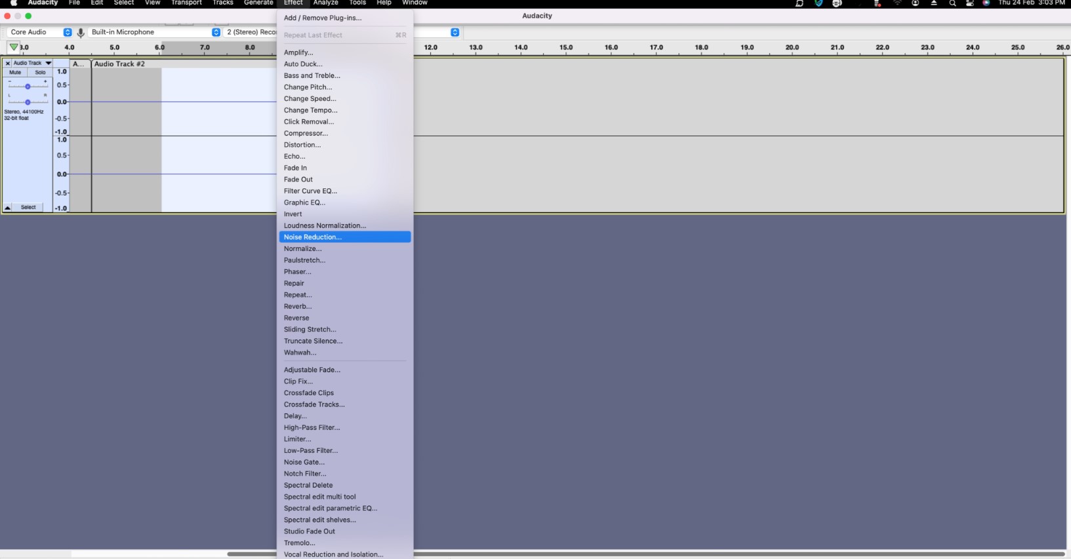Open the Select menu in the menu bar

pos(124,3)
